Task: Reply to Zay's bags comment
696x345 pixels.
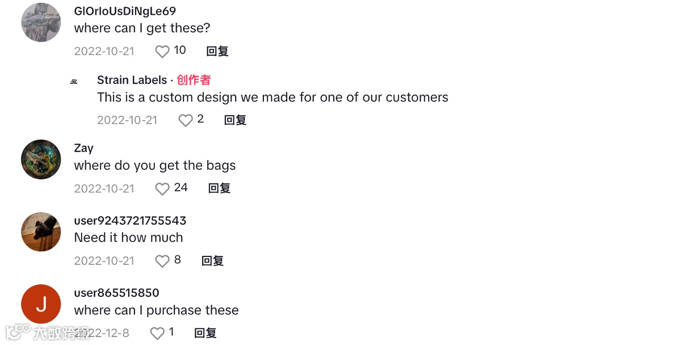Action: pyautogui.click(x=219, y=188)
